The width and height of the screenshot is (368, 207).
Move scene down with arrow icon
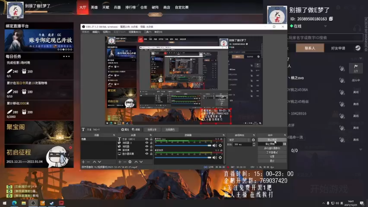click(x=99, y=162)
